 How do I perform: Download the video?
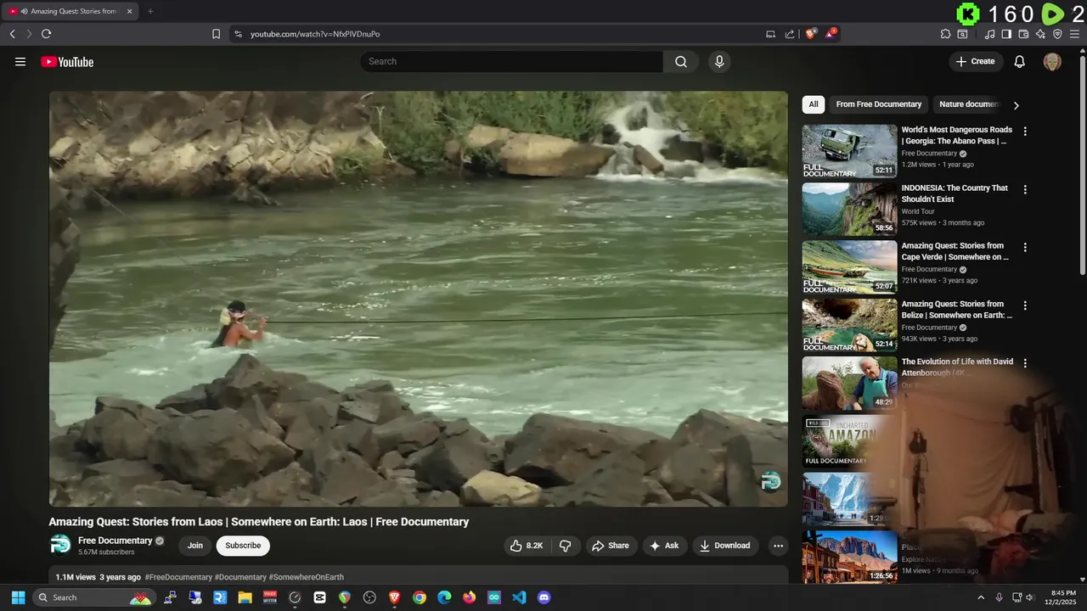[x=724, y=546]
